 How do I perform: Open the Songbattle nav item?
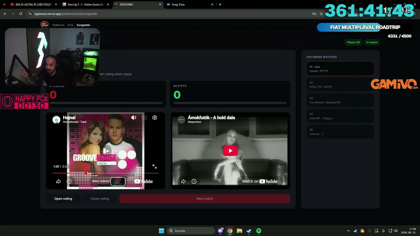click(x=83, y=25)
